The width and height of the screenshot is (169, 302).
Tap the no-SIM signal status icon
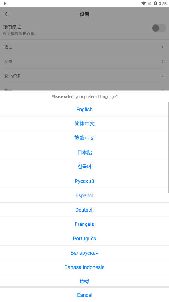pyautogui.click(x=150, y=3)
